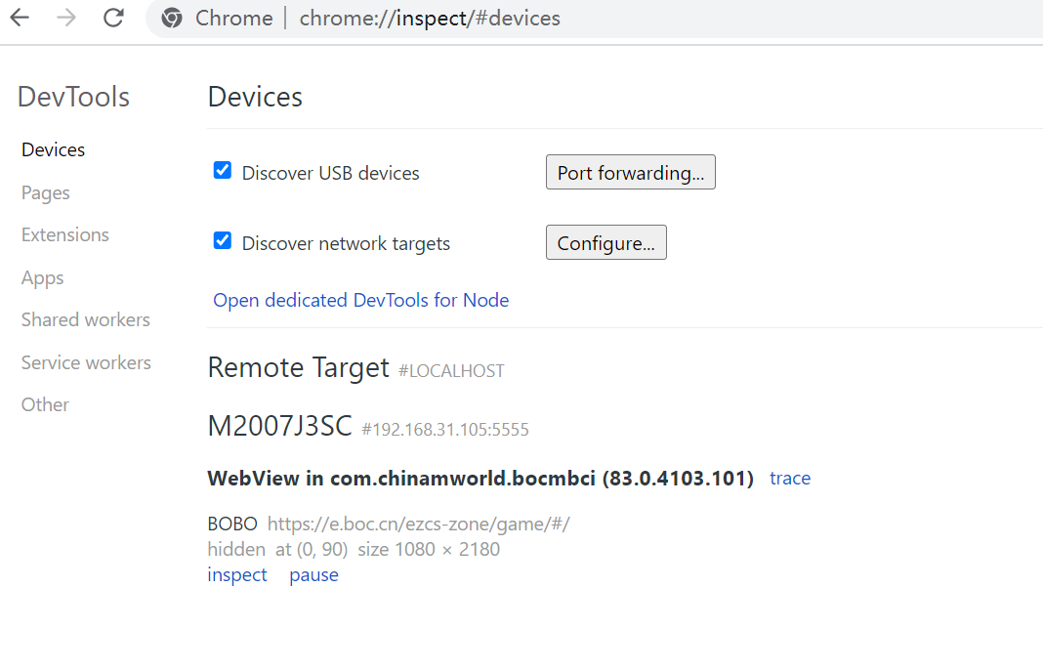Click the Configure button
The image size is (1043, 672).
point(605,243)
